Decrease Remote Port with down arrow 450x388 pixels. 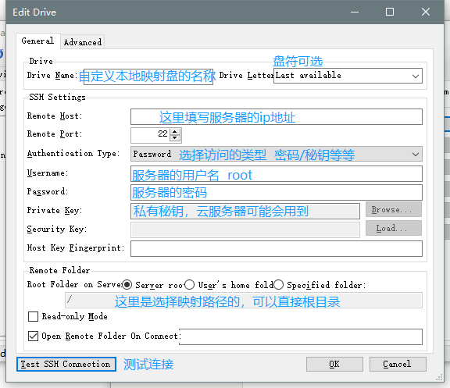coord(175,138)
